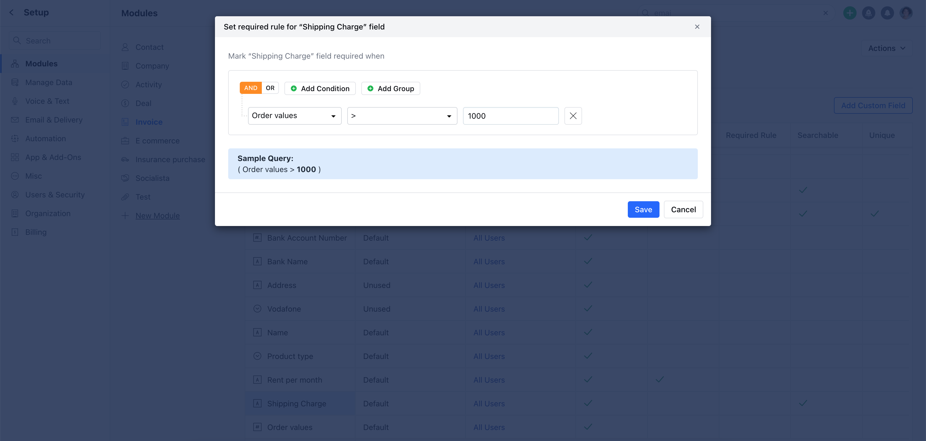Click the Insurance purchase car icon
This screenshot has width=926, height=441.
(125, 159)
